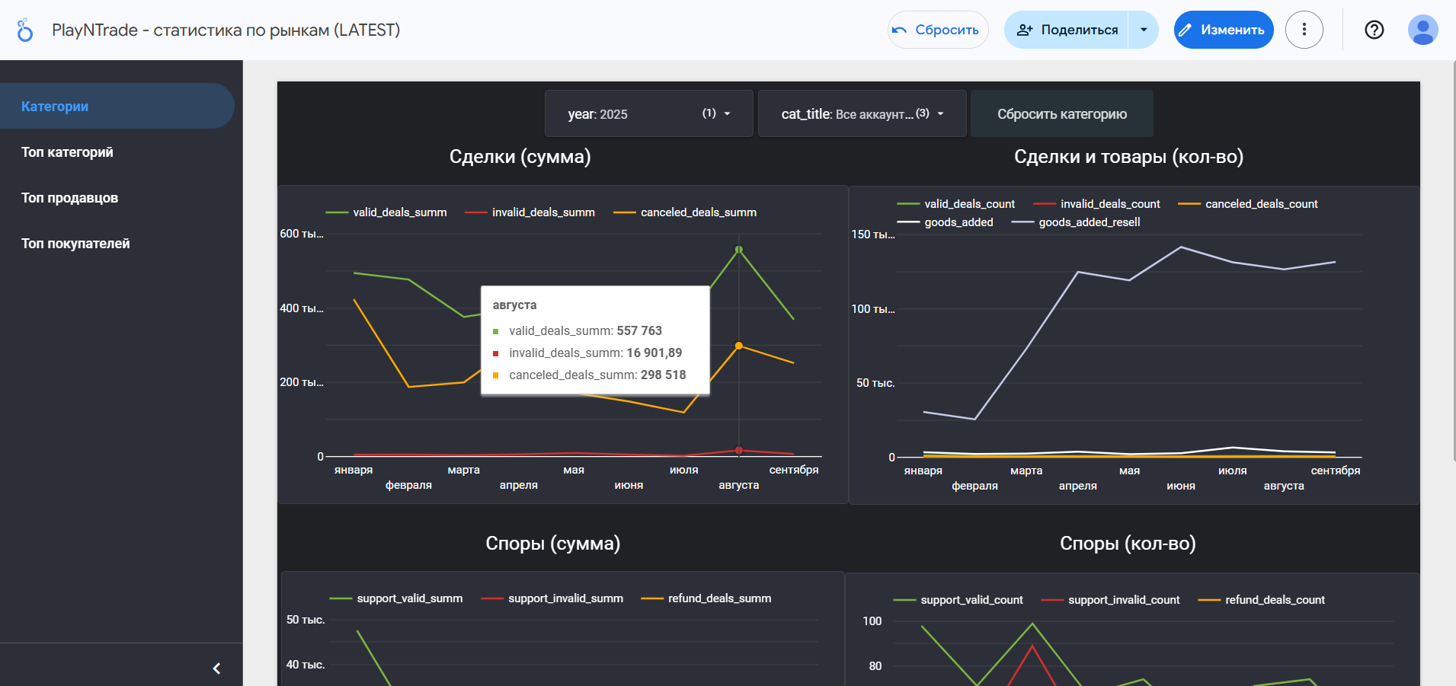Open the help question mark icon
Viewport: 1456px width, 686px height.
click(x=1374, y=30)
